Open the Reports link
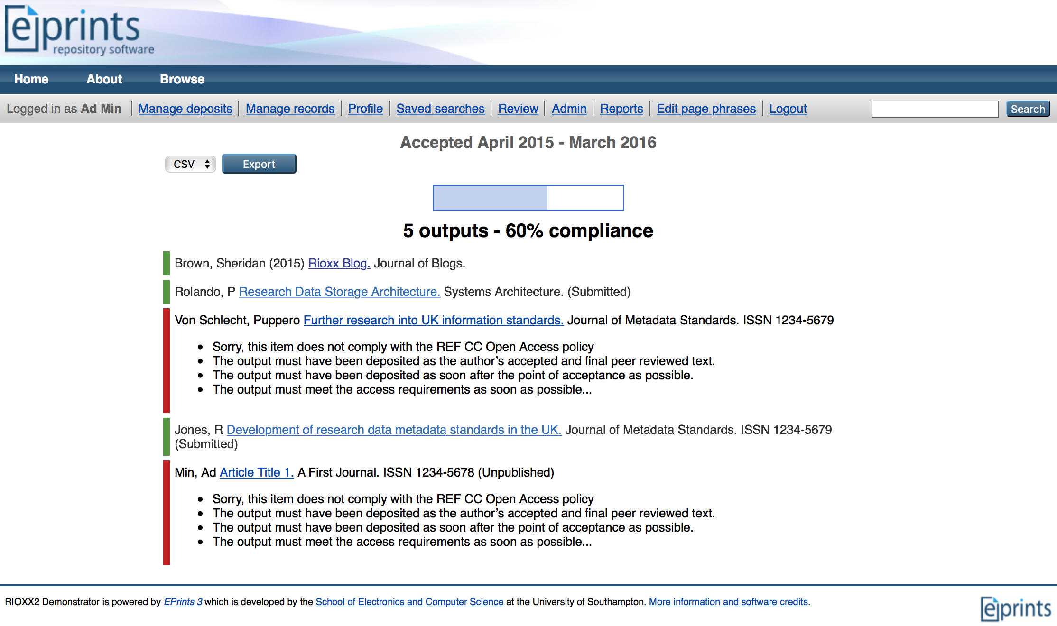Image resolution: width=1057 pixels, height=626 pixels. pyautogui.click(x=621, y=109)
